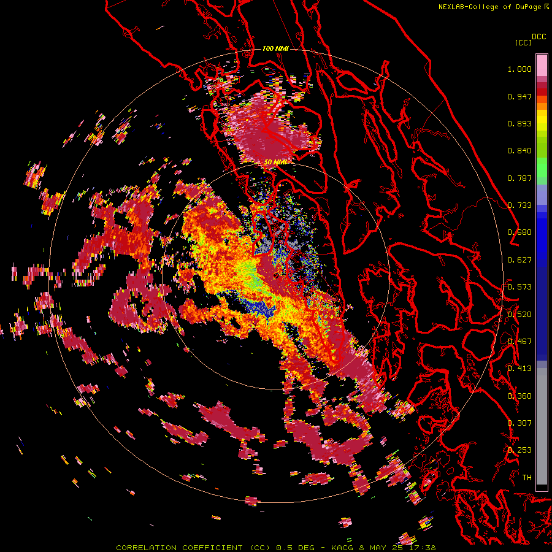Image resolution: width=552 pixels, height=552 pixels.
Task: Click the 17:38 timestamp in footer
Action: [422, 548]
